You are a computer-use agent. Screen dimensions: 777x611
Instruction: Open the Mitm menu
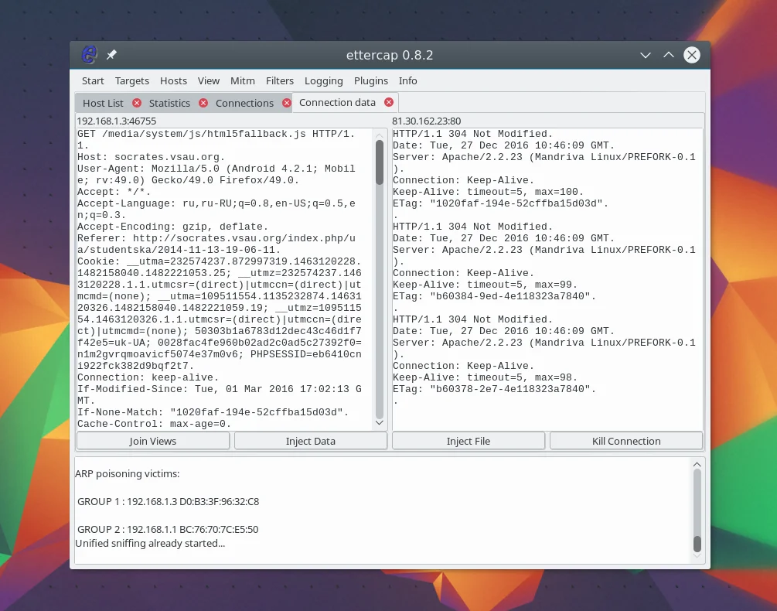point(242,80)
